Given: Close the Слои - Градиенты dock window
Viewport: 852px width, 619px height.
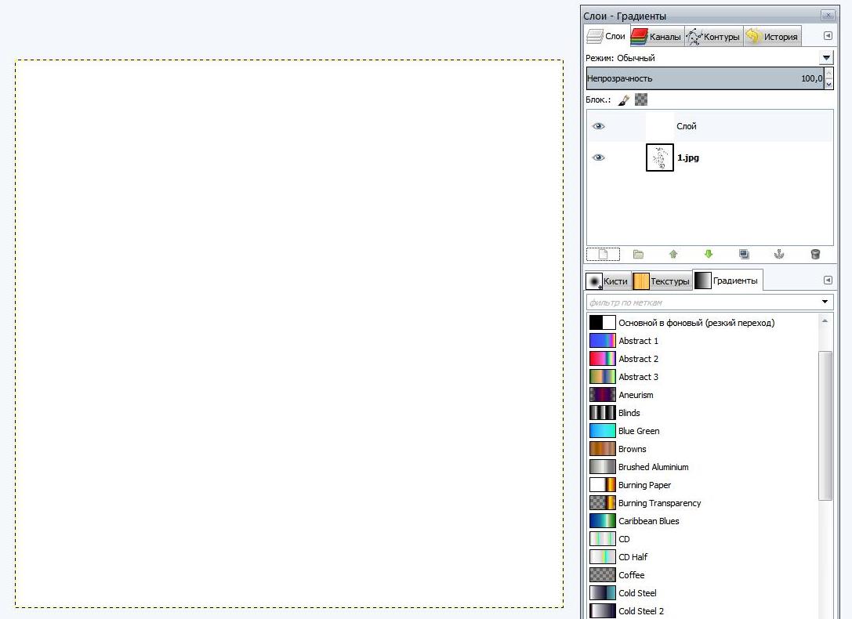Looking at the screenshot, I should pyautogui.click(x=828, y=15).
